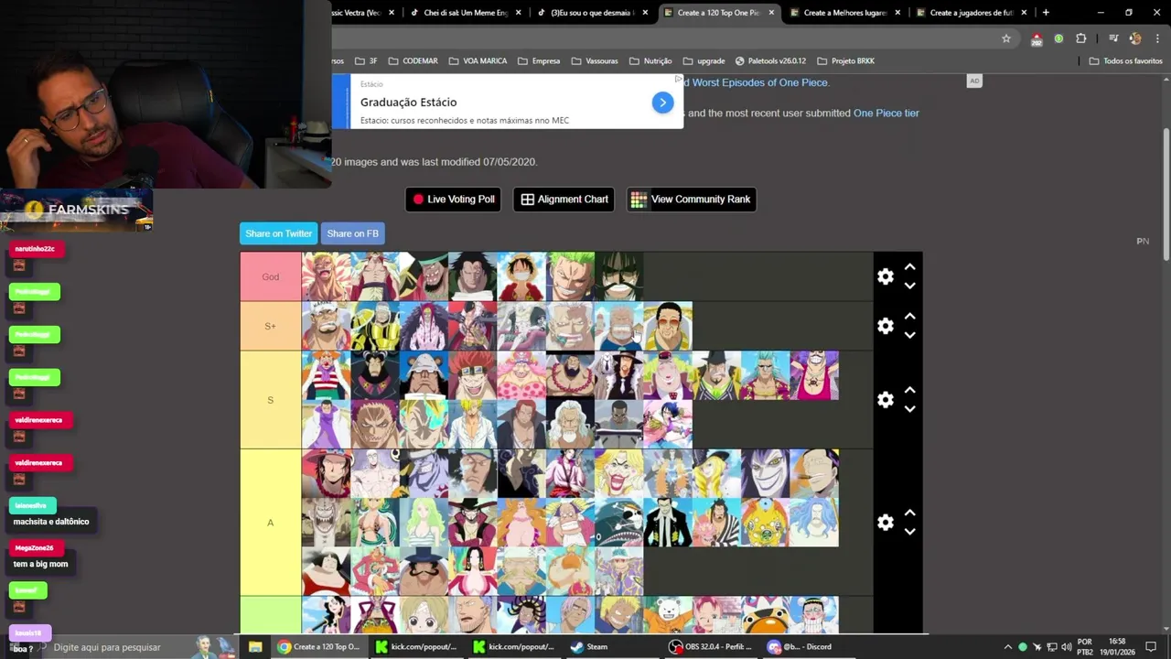Close the 'Create a Melhores lugares' tab
Viewport: 1171px width, 659px height.
click(897, 13)
